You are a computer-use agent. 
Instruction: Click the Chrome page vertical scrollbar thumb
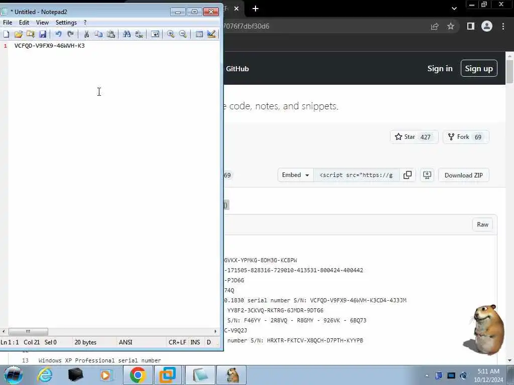point(510,71)
